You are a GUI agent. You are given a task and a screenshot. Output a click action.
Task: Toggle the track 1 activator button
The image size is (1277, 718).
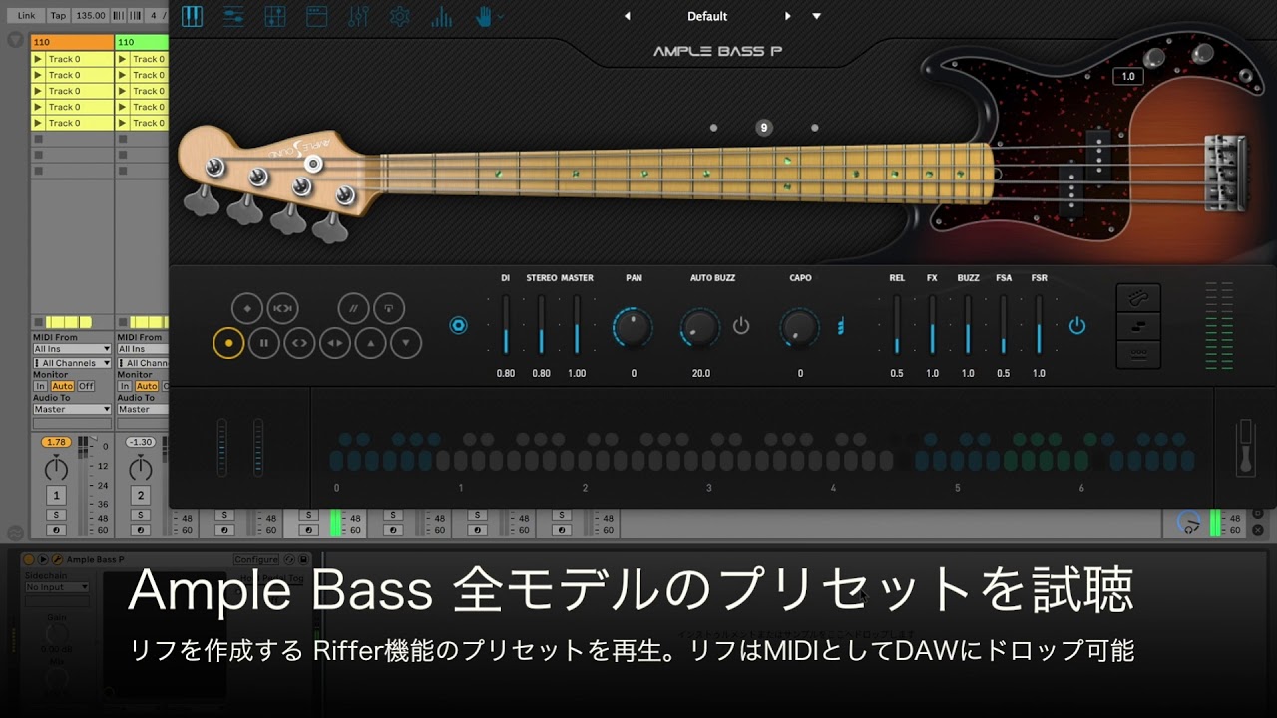pos(57,496)
